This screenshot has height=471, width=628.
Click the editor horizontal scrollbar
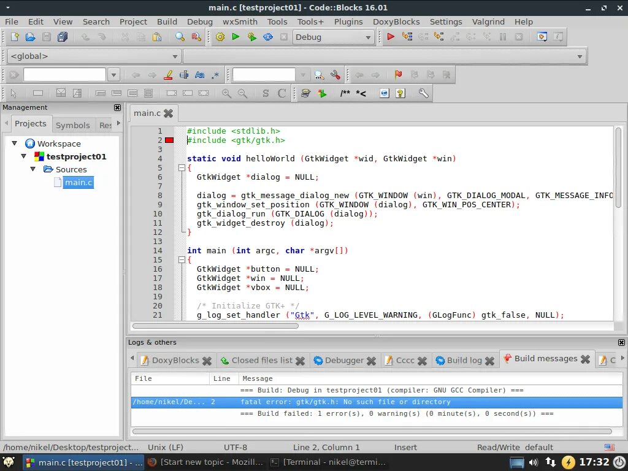click(x=215, y=326)
